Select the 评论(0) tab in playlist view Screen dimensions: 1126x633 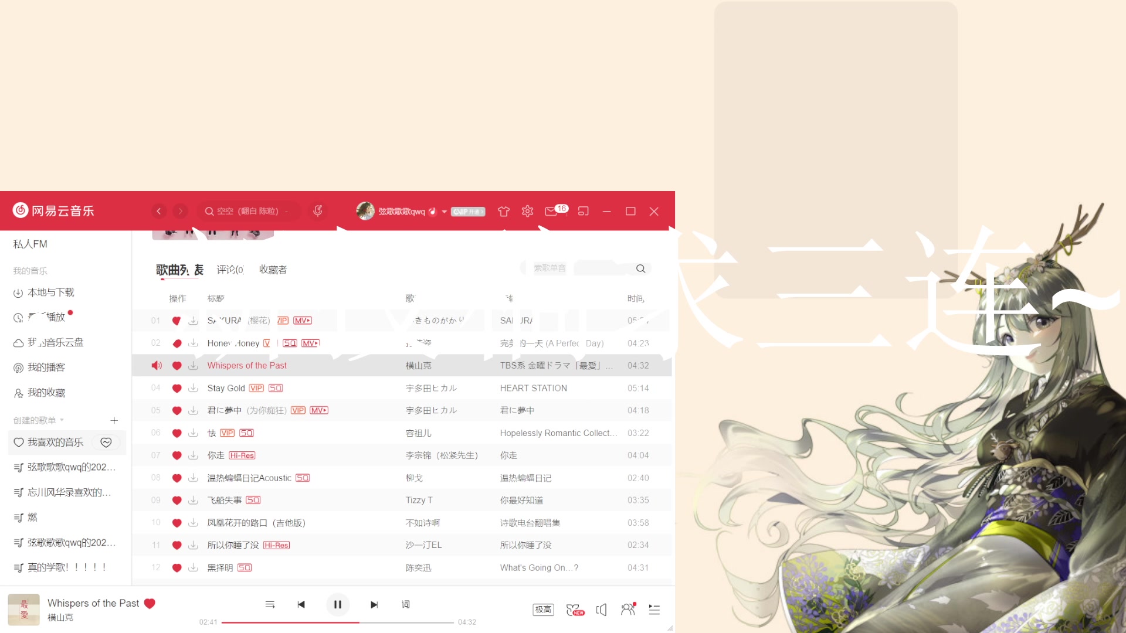[x=230, y=269]
